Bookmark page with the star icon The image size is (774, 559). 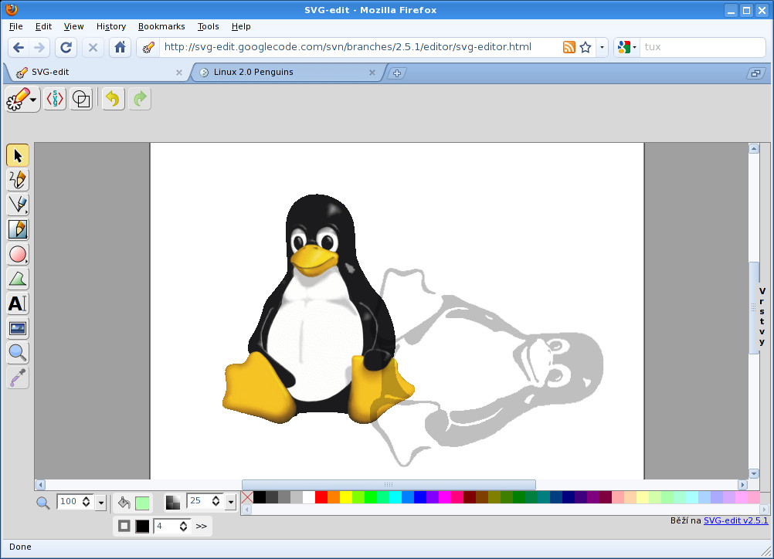click(586, 47)
